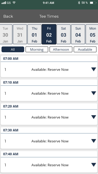Viewport: 98px width, 174px height.
Task: Go Back from Tee Times
Action: coord(8,16)
